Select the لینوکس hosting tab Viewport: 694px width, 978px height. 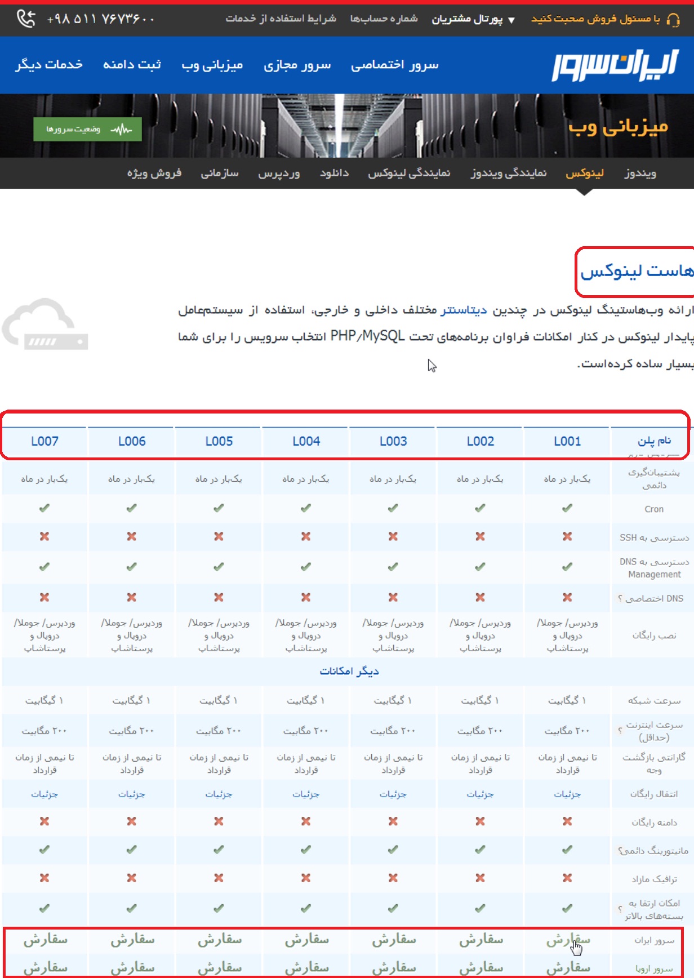pos(585,173)
